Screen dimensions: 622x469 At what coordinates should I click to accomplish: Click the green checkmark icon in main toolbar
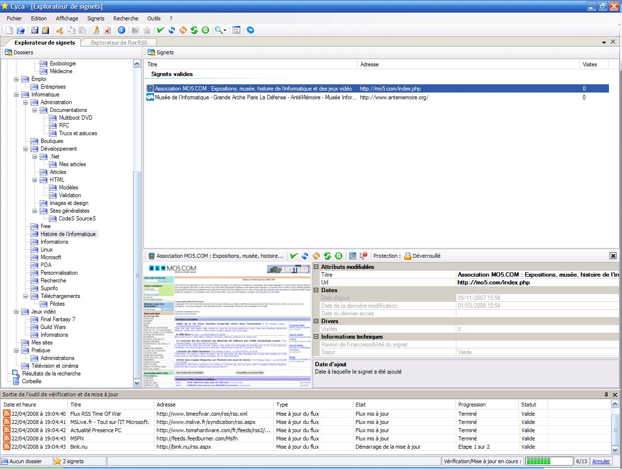tap(160, 30)
